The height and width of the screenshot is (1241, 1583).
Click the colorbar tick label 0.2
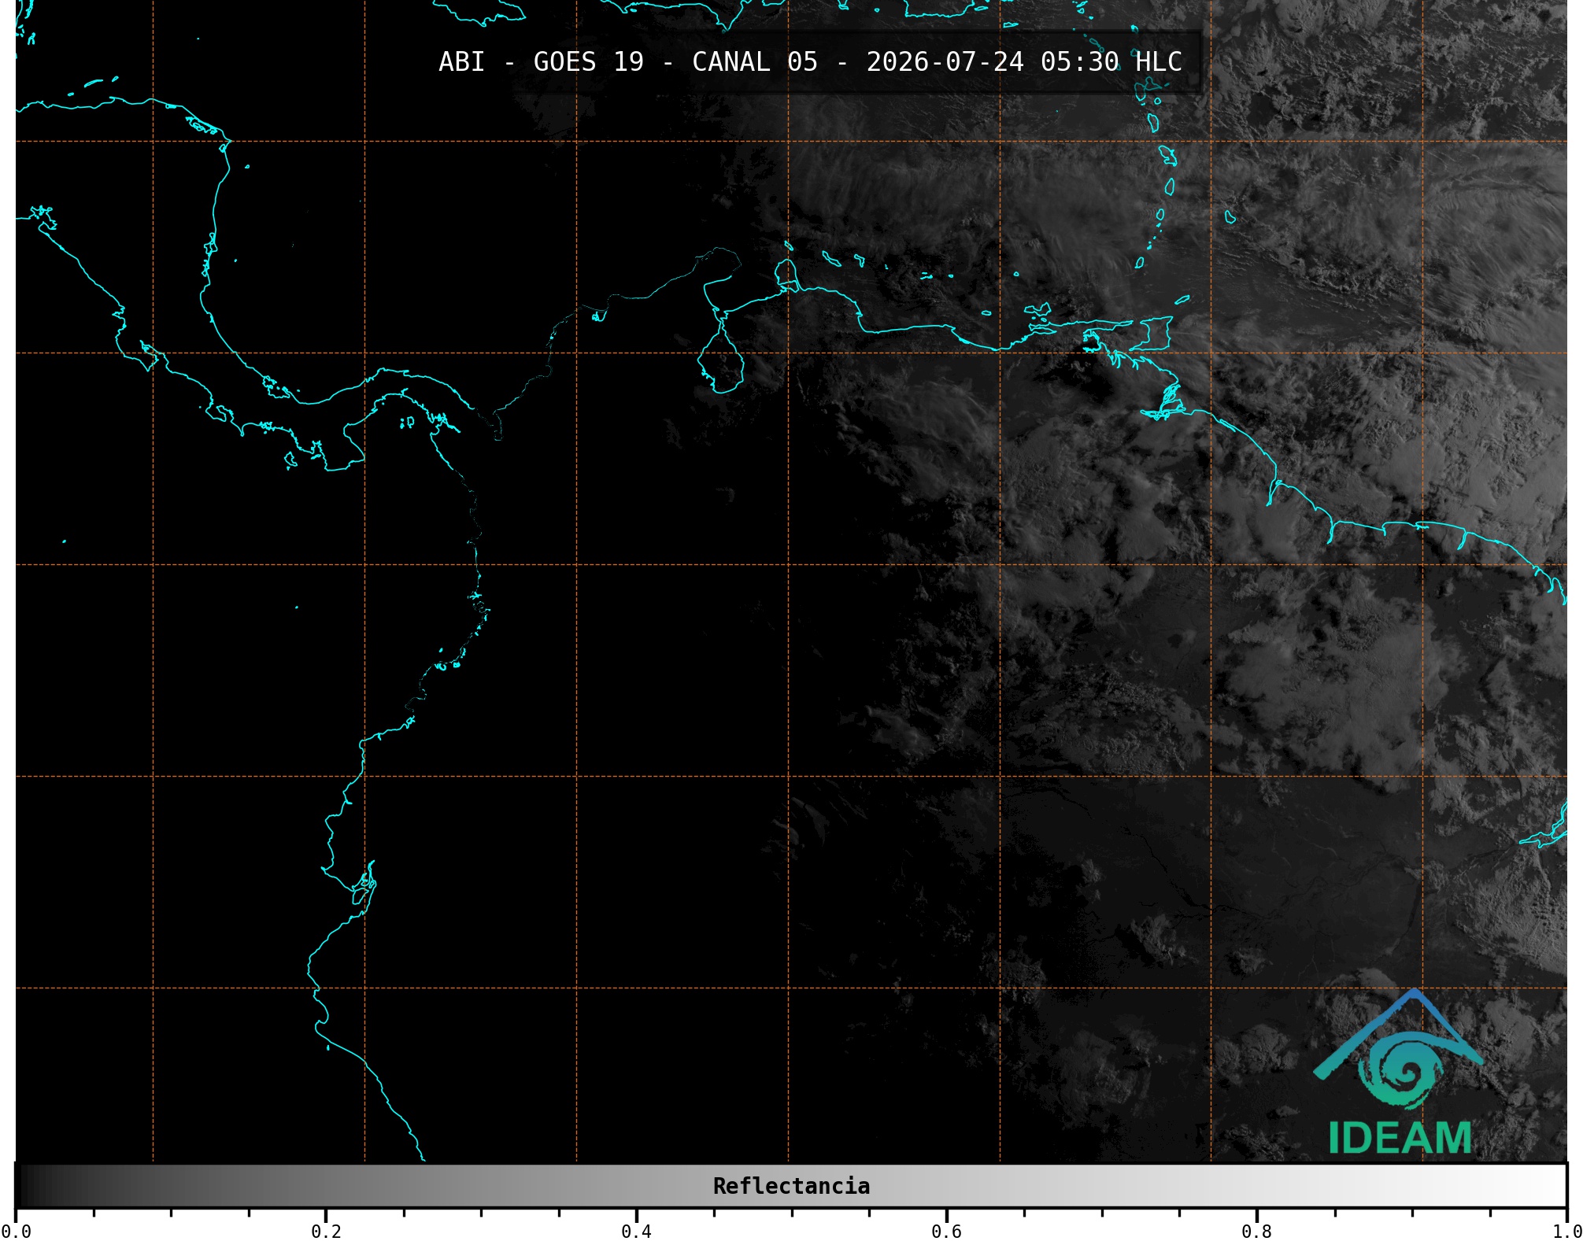pyautogui.click(x=326, y=1232)
